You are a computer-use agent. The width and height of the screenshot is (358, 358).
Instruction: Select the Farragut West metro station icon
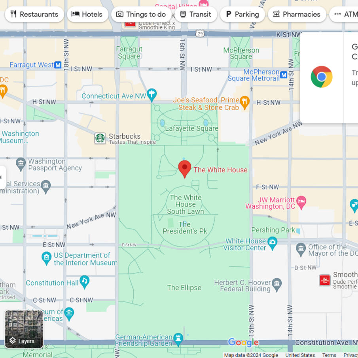58,65
